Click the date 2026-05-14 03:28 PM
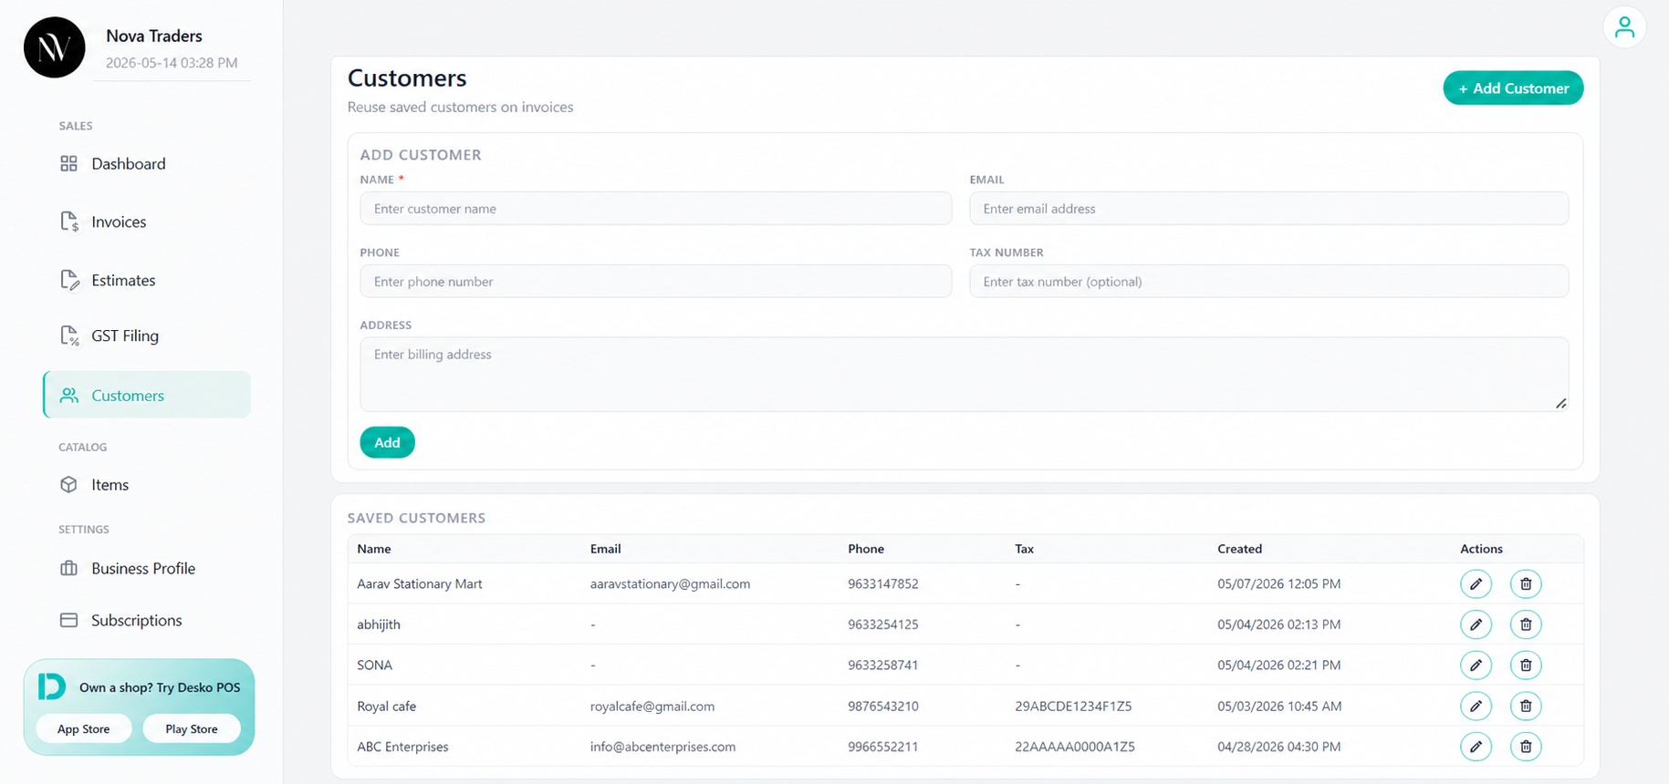 coord(172,63)
